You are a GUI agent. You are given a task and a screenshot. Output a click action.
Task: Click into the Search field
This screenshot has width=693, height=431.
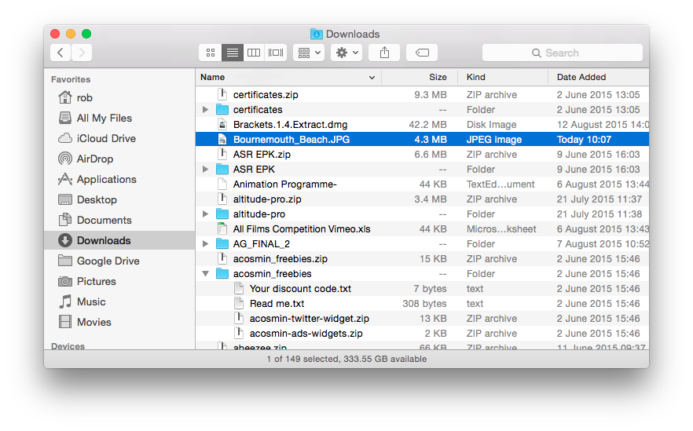coord(563,53)
